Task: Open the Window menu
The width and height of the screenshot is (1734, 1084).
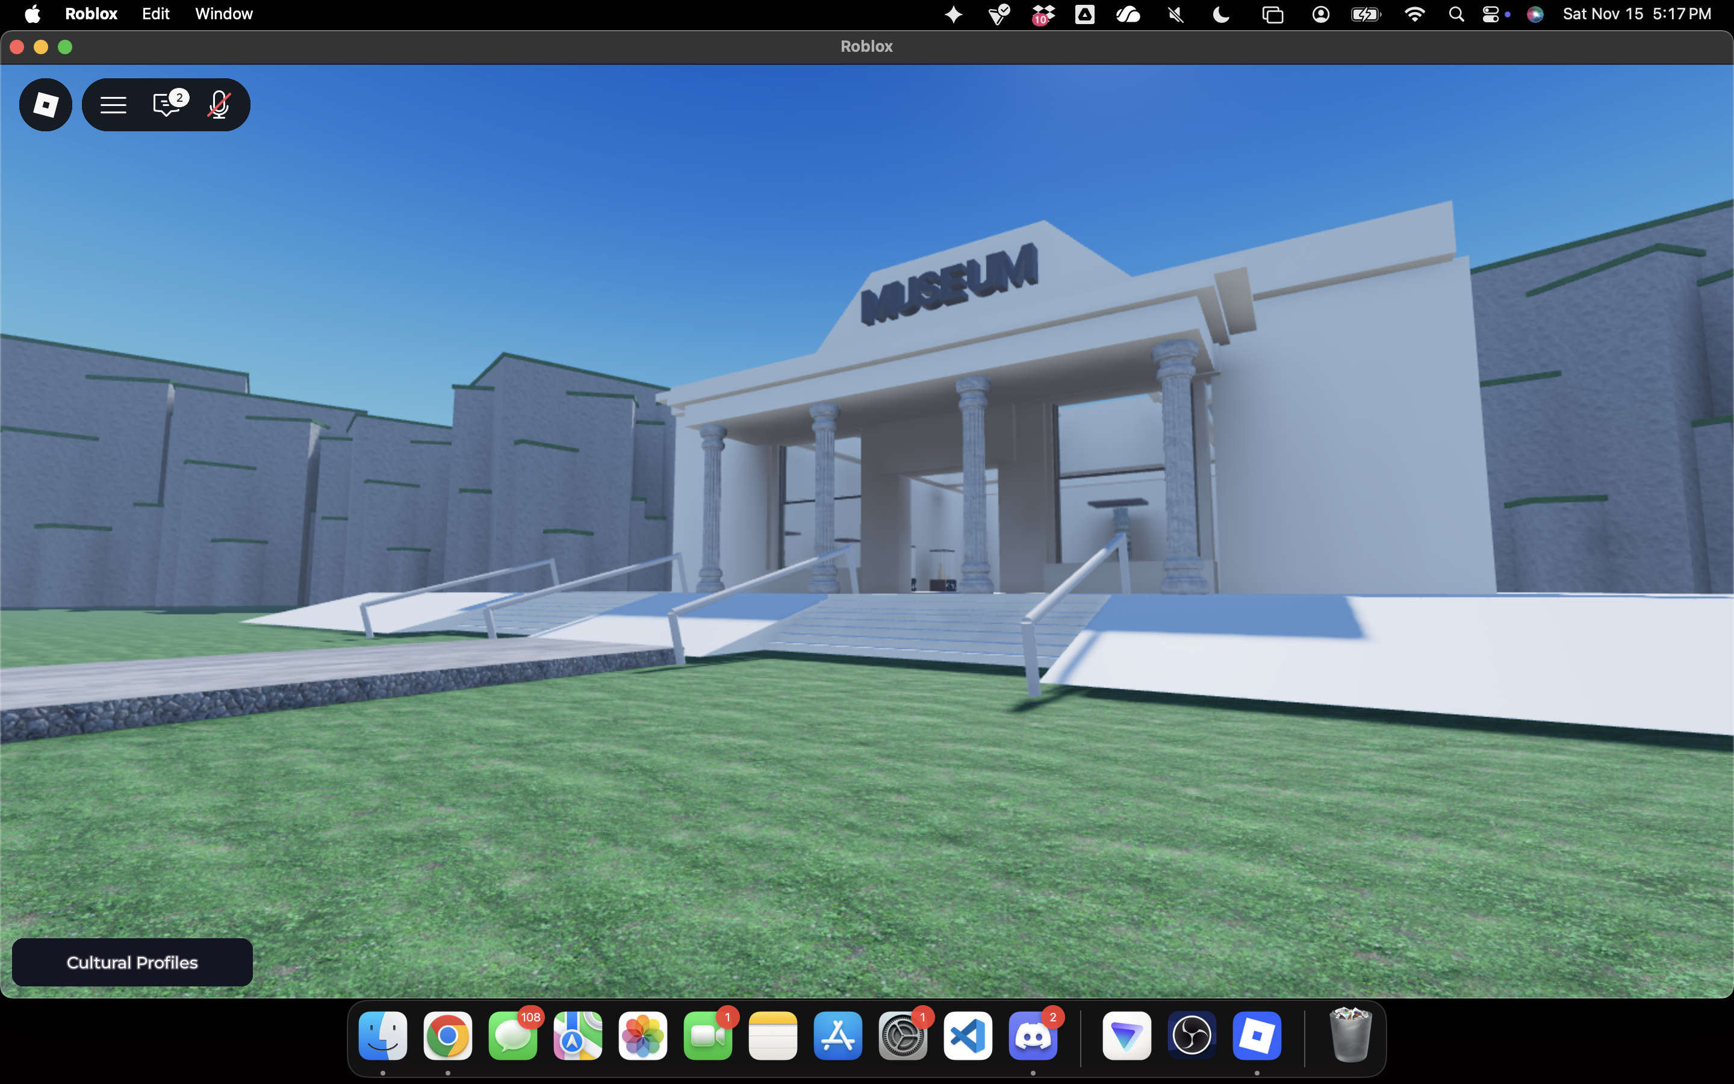Action: click(x=223, y=14)
